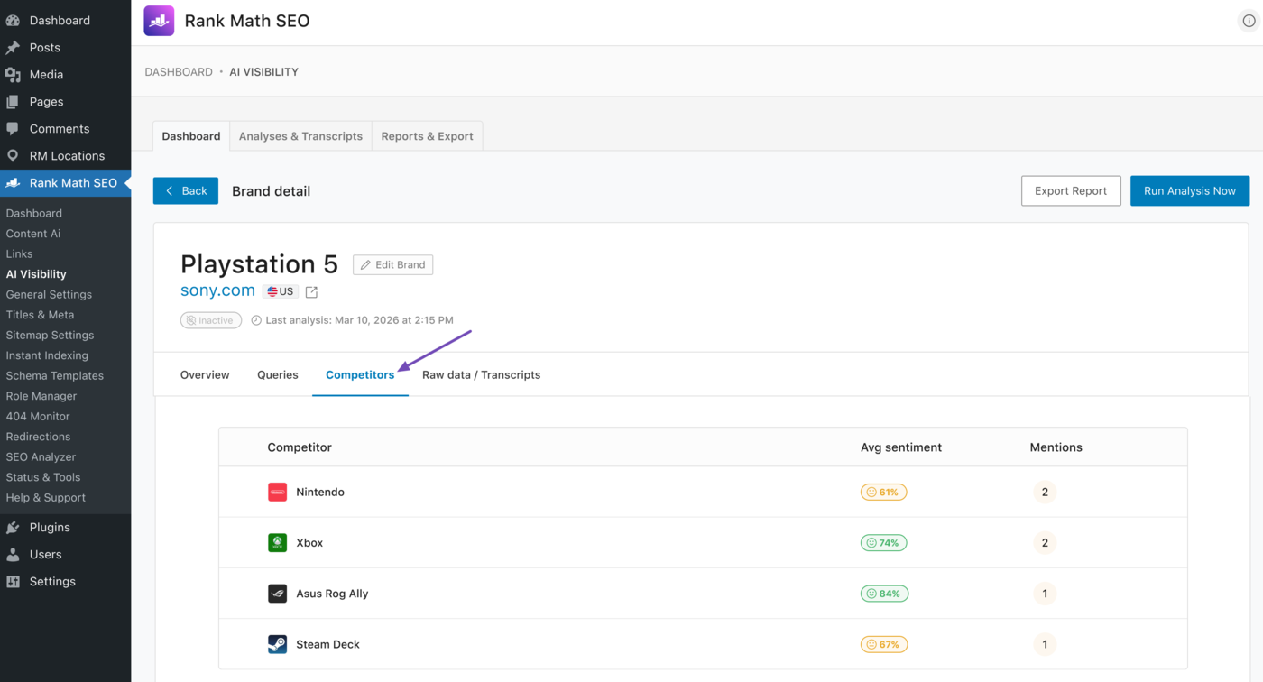Switch to the Reports & Export tab
Image resolution: width=1263 pixels, height=682 pixels.
point(427,136)
